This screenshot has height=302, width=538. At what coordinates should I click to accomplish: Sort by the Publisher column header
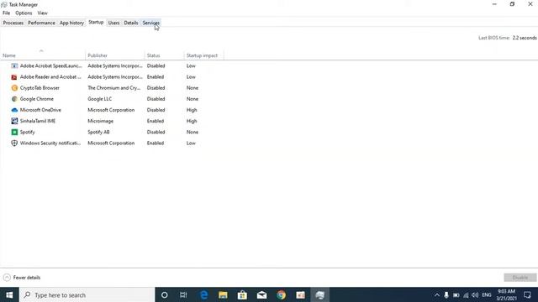point(115,55)
